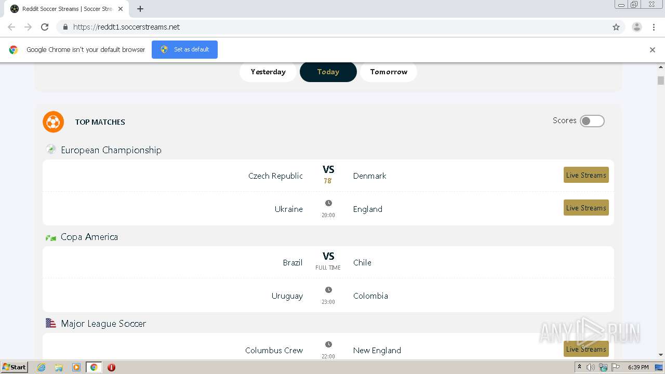Viewport: 665px width, 374px height.
Task: Open a new browser tab
Action: pyautogui.click(x=140, y=9)
